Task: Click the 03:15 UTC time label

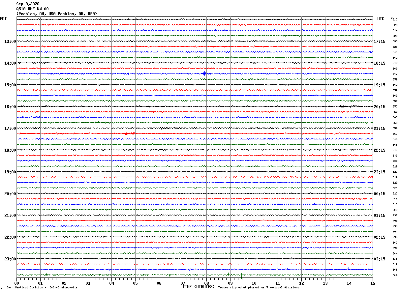Action: coord(380,259)
